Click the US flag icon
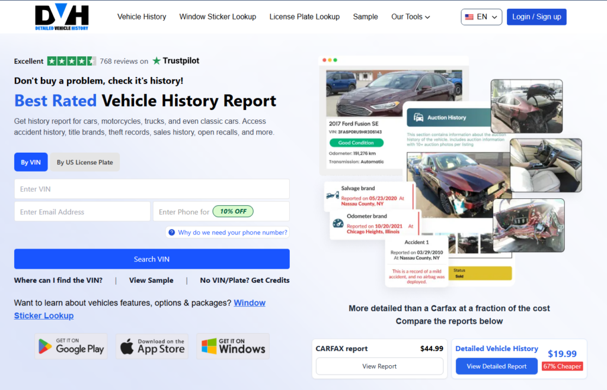607x390 pixels. (x=469, y=17)
